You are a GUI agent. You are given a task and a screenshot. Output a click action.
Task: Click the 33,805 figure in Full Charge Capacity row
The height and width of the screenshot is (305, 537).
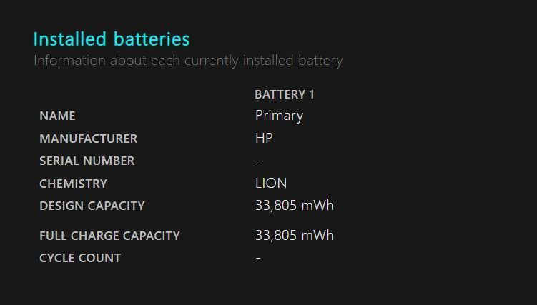275,236
